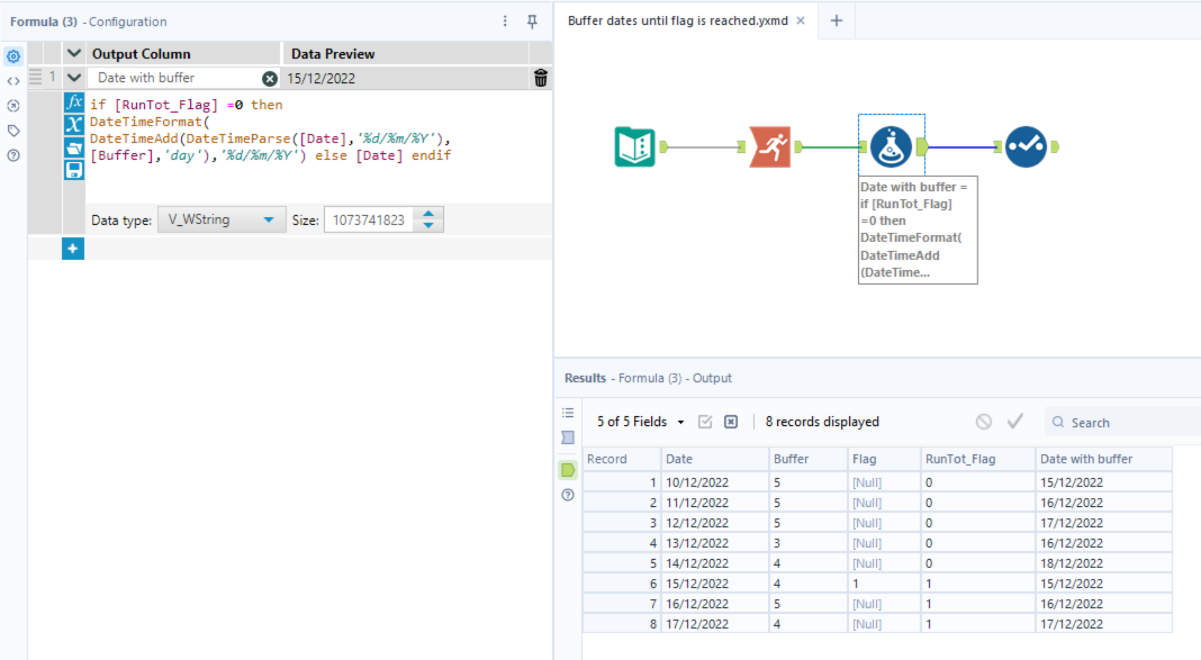Select all fields checkmark icon in Results
The image size is (1201, 660).
(x=704, y=422)
